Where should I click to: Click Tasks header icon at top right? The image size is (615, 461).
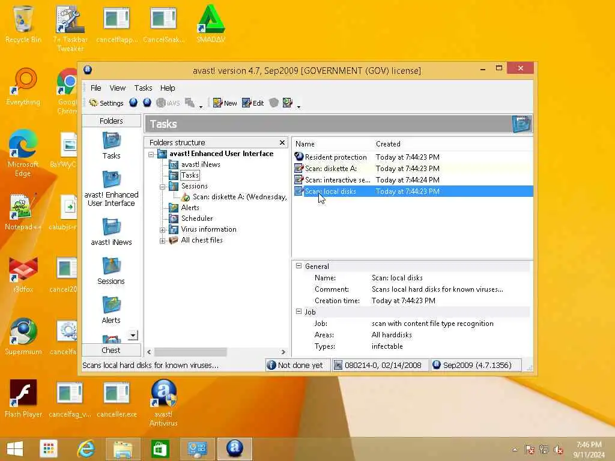pyautogui.click(x=522, y=124)
